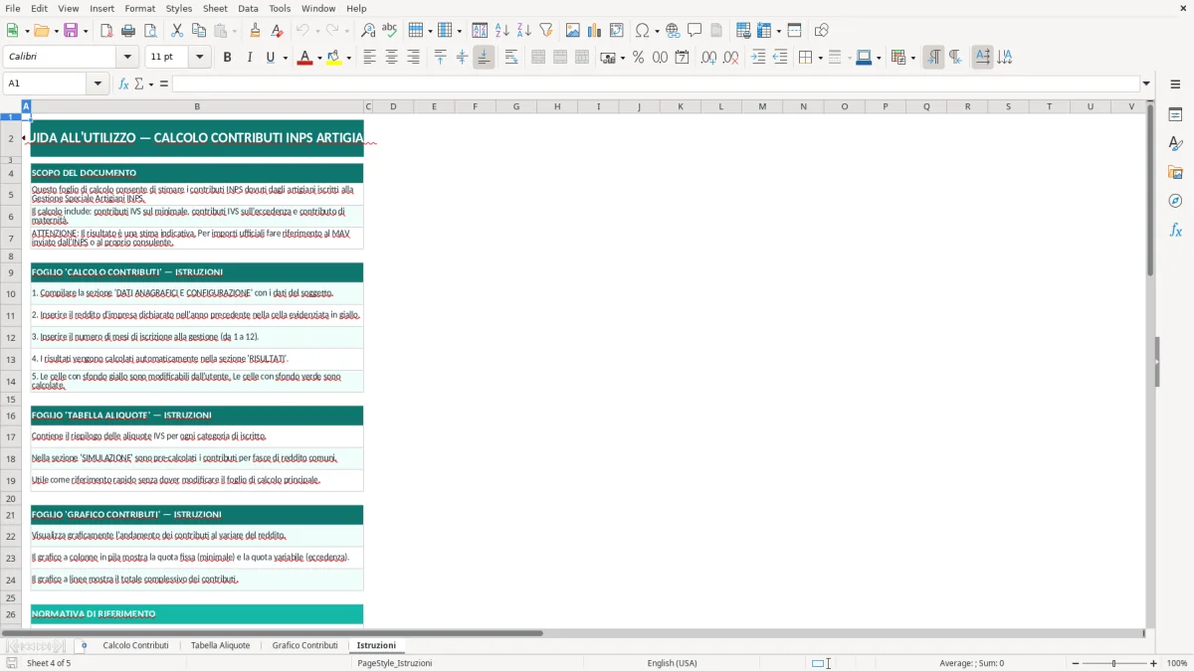Open the sidebar Properties panel
The width and height of the screenshot is (1194, 671).
click(1175, 114)
